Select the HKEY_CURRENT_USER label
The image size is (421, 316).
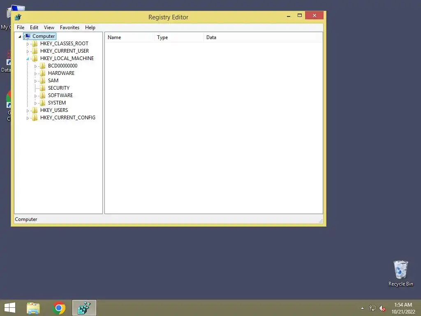pyautogui.click(x=65, y=51)
